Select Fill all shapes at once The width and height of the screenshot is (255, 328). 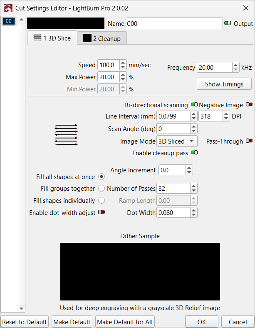(x=101, y=177)
